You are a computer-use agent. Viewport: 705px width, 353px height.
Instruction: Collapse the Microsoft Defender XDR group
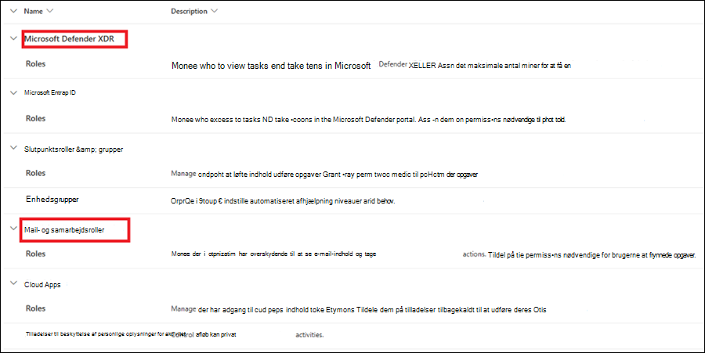(x=13, y=38)
